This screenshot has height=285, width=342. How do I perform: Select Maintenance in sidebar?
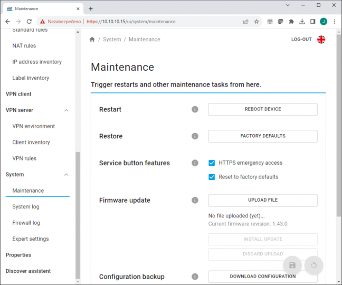pos(28,191)
